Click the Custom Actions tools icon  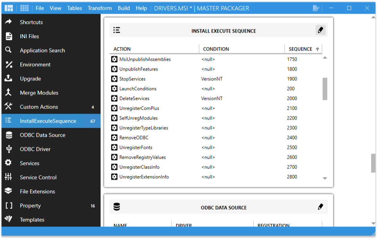point(8,107)
